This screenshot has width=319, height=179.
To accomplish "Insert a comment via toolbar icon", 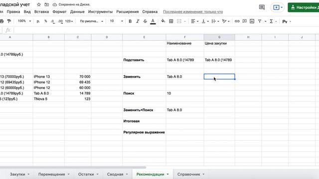I will tap(245, 21).
